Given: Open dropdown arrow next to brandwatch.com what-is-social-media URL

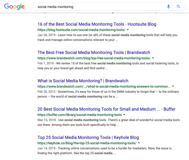Looking at the screenshot, I should click(x=173, y=86).
